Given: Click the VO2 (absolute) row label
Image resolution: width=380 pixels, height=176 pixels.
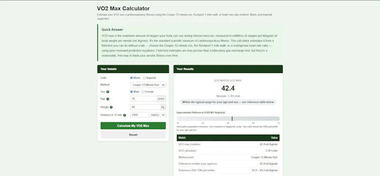Looking at the screenshot, I should [187, 150].
